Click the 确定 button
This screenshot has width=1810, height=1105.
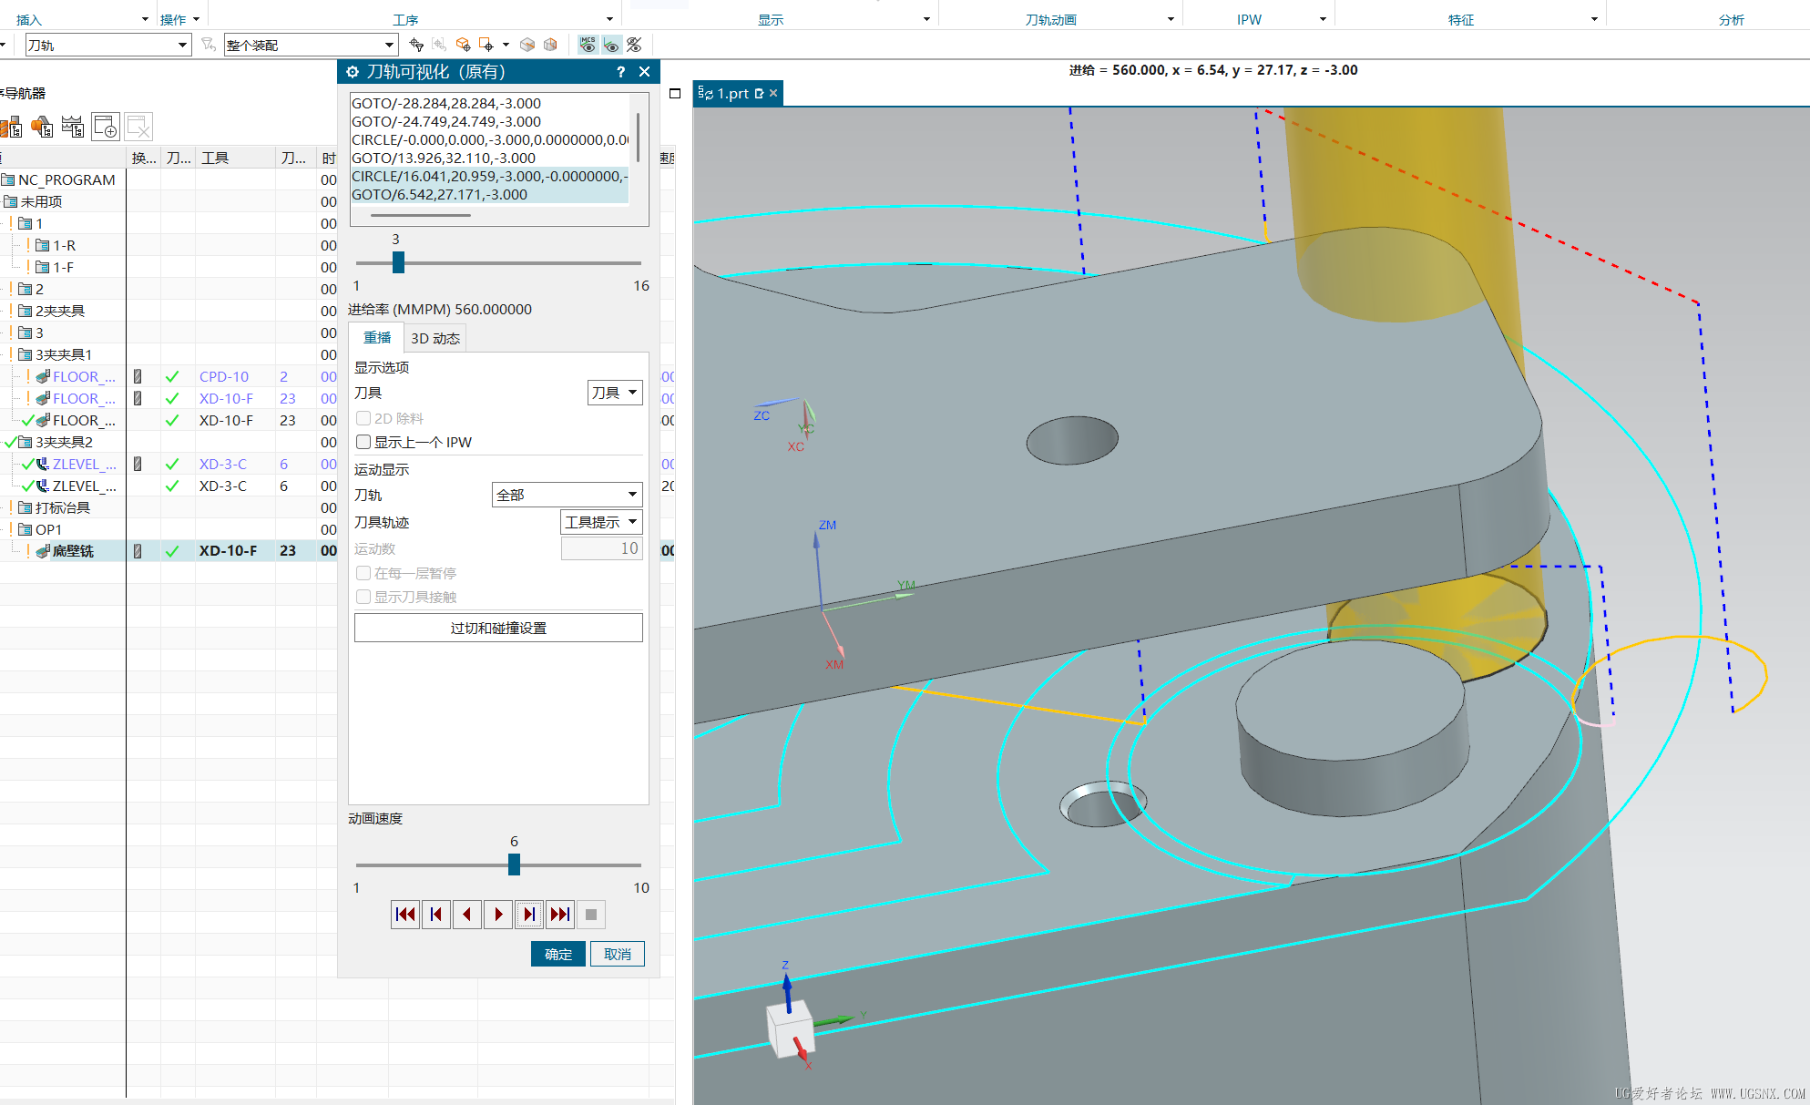tap(557, 954)
